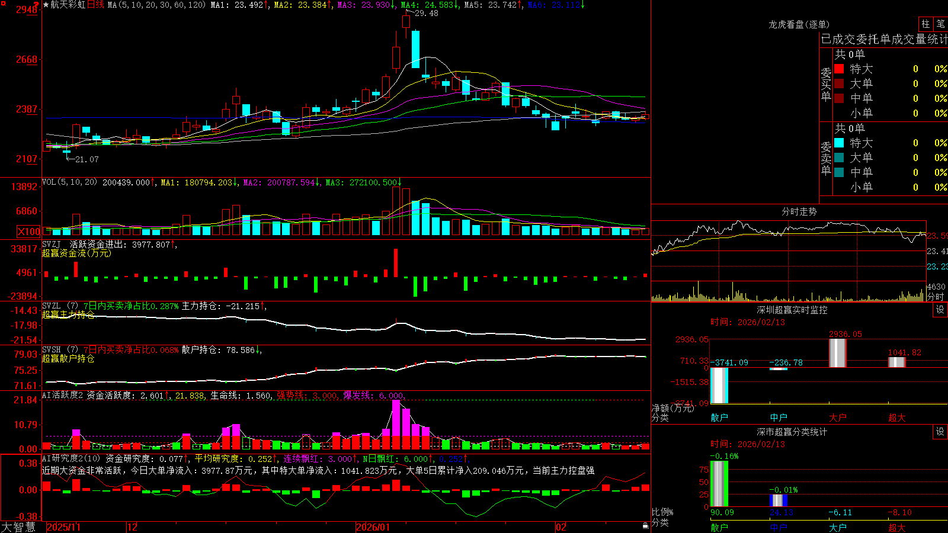Screen dimensions: 948x533
Task: Click the star icon before 航天彩虹
Action: (46, 5)
